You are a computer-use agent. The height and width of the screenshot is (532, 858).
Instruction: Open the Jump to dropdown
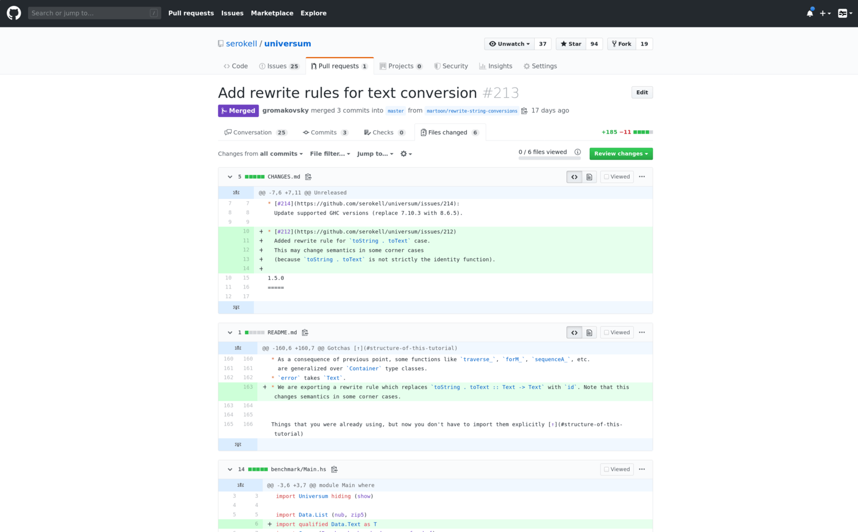[375, 154]
